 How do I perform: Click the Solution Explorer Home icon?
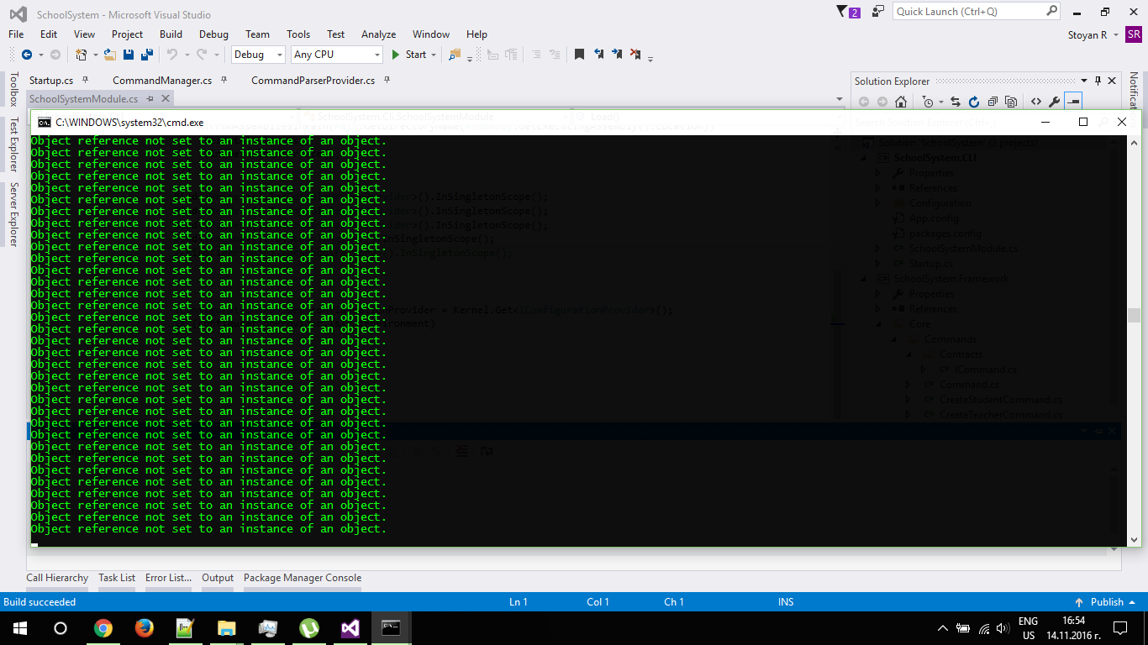click(x=901, y=102)
